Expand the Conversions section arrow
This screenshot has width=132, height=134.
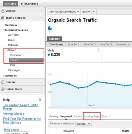point(41,89)
